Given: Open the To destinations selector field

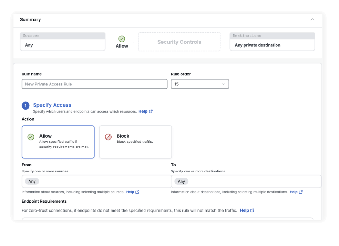Looking at the screenshot, I should (x=246, y=181).
